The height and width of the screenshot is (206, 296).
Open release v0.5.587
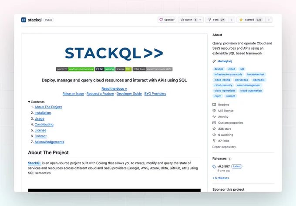pos(223,166)
